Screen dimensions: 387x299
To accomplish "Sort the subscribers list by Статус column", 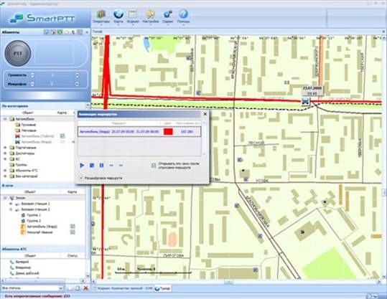I will tap(72, 255).
